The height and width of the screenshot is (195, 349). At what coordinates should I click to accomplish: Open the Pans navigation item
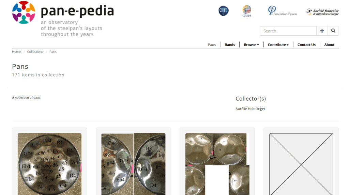click(212, 45)
